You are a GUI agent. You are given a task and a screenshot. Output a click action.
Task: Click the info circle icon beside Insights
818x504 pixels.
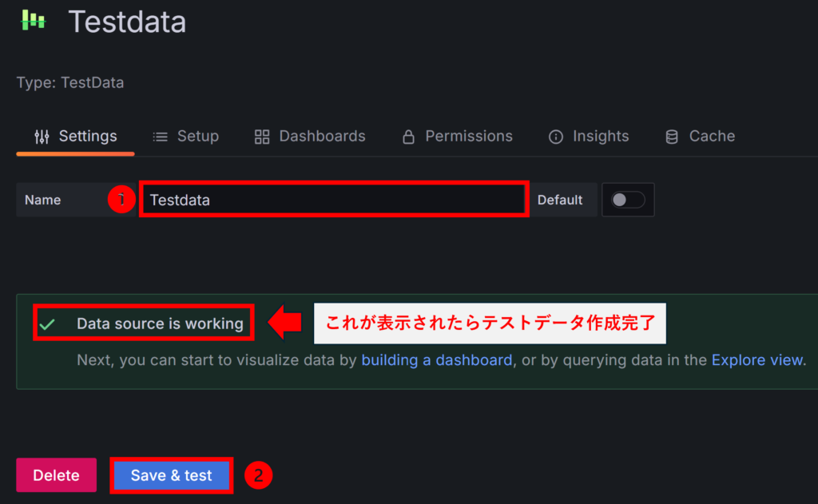555,137
